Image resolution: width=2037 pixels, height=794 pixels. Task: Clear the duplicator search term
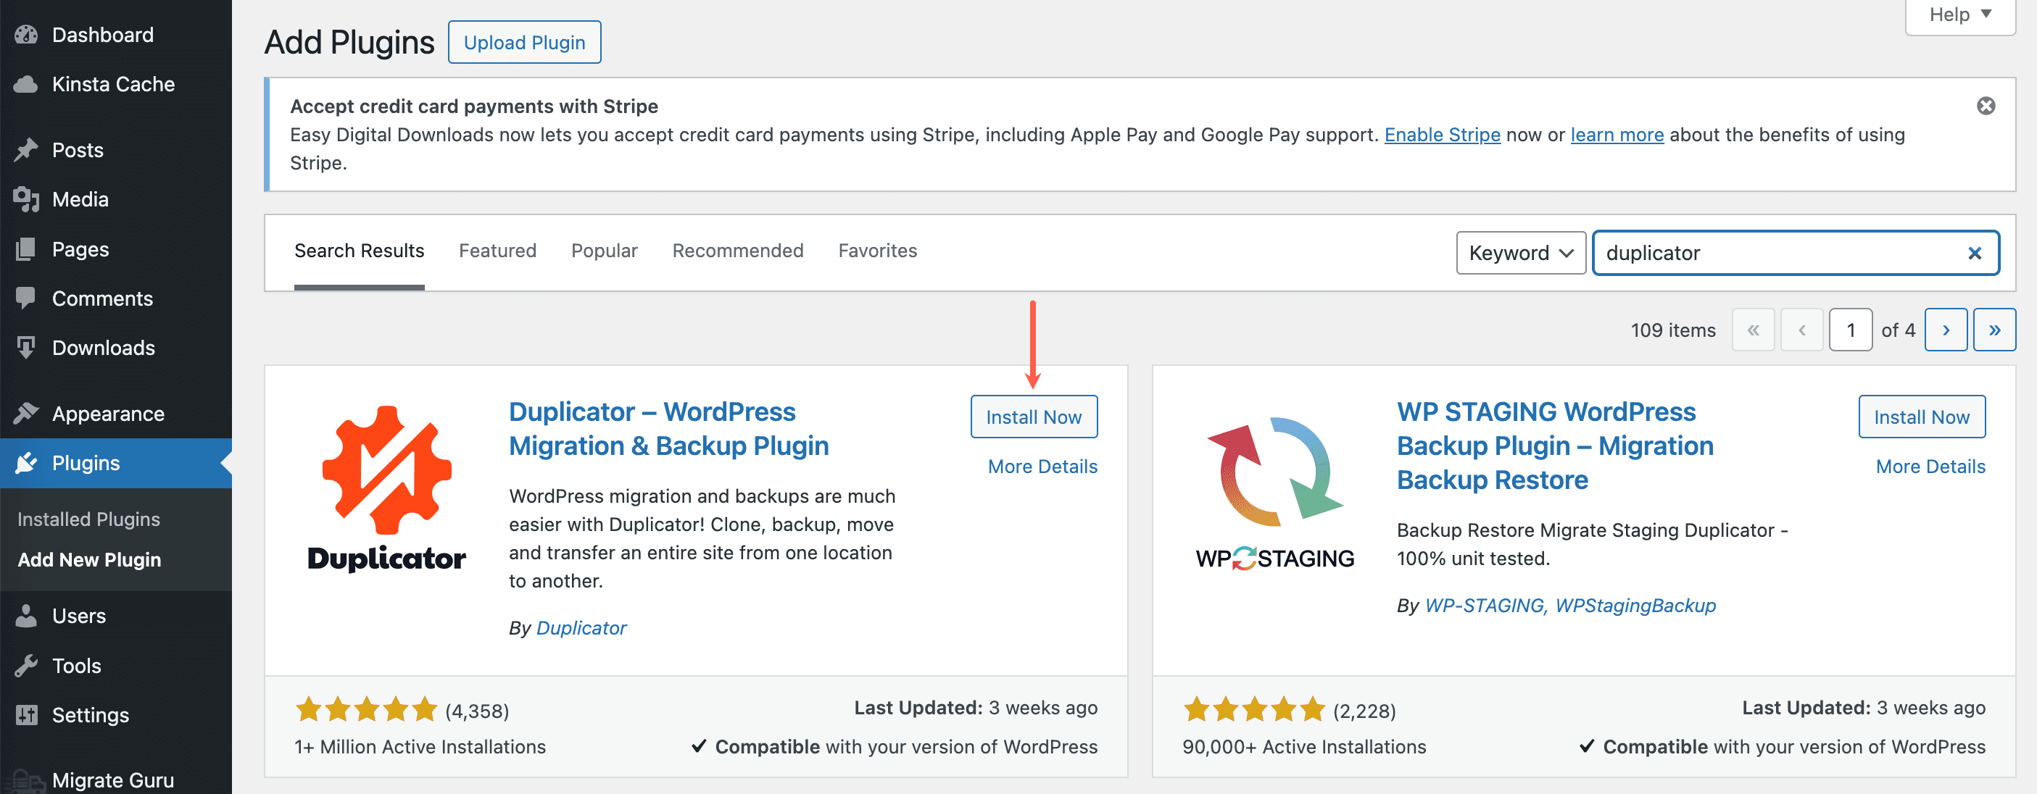point(1975,253)
